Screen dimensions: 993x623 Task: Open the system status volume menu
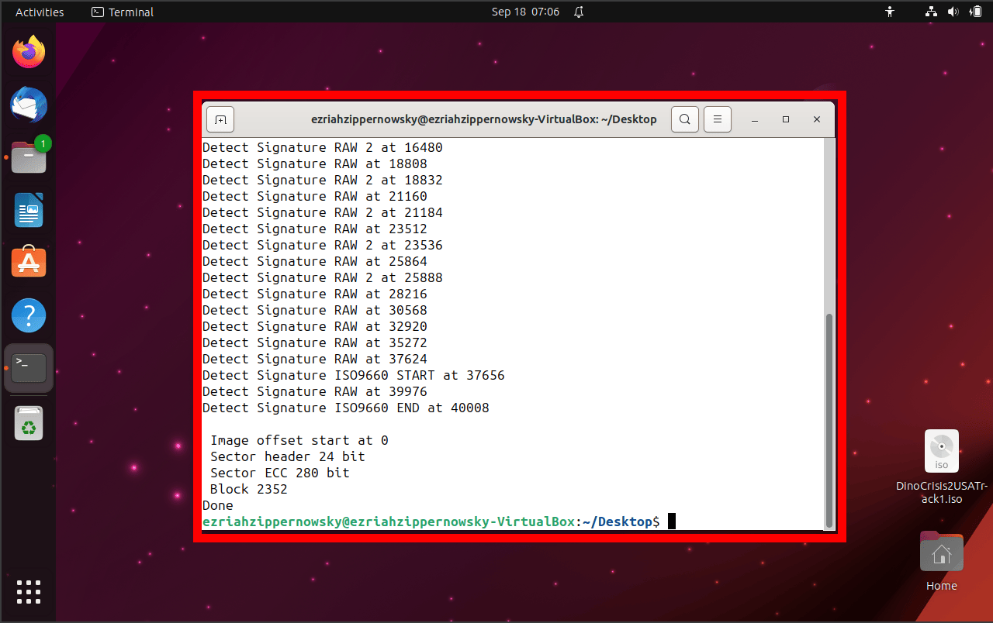[x=953, y=12]
